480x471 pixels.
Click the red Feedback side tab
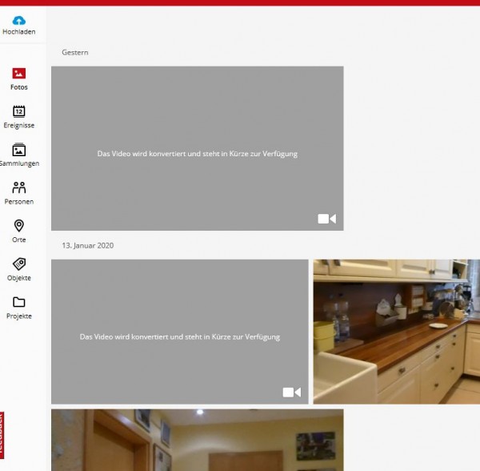click(x=2, y=435)
